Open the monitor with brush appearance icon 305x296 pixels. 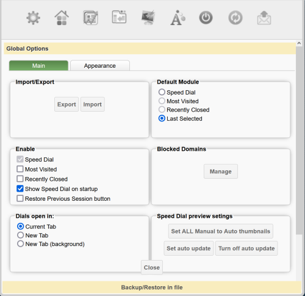pos(148,18)
